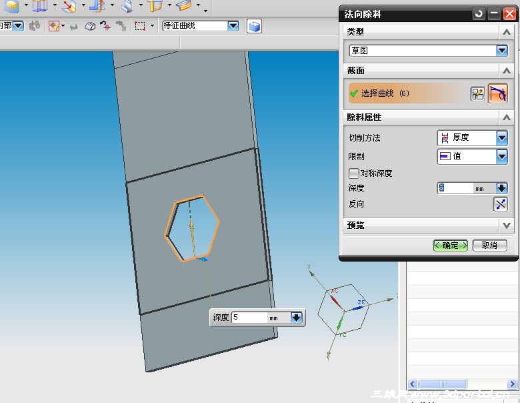The width and height of the screenshot is (520, 403).
Task: Click the dialog reset circular arrow icon
Action: pyautogui.click(x=478, y=14)
